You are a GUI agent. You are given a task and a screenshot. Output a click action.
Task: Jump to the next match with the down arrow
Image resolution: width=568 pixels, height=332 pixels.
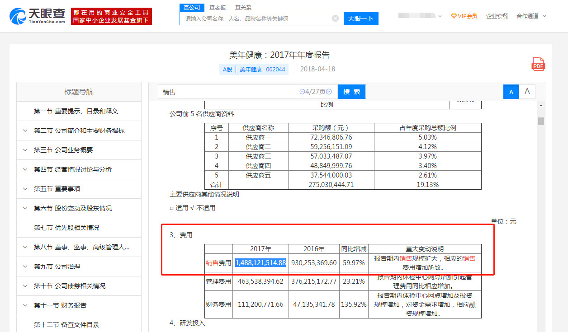329,92
